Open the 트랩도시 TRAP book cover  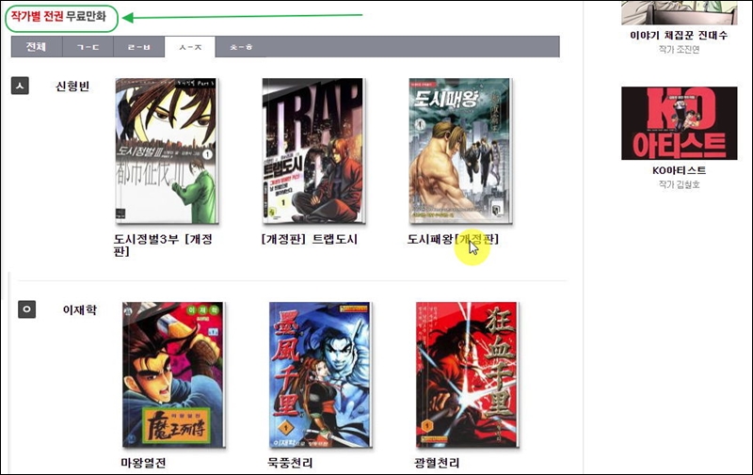313,151
